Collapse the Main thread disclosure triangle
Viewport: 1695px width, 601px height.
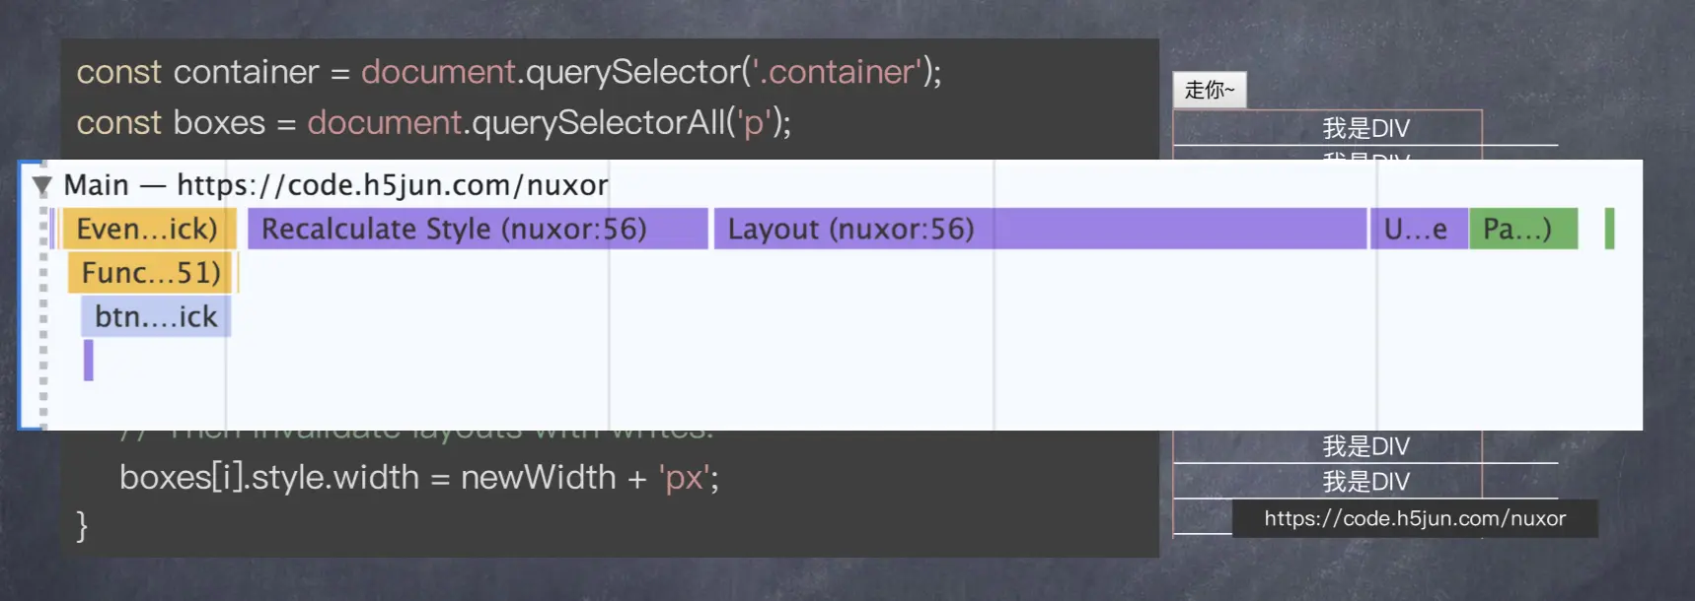tap(41, 185)
